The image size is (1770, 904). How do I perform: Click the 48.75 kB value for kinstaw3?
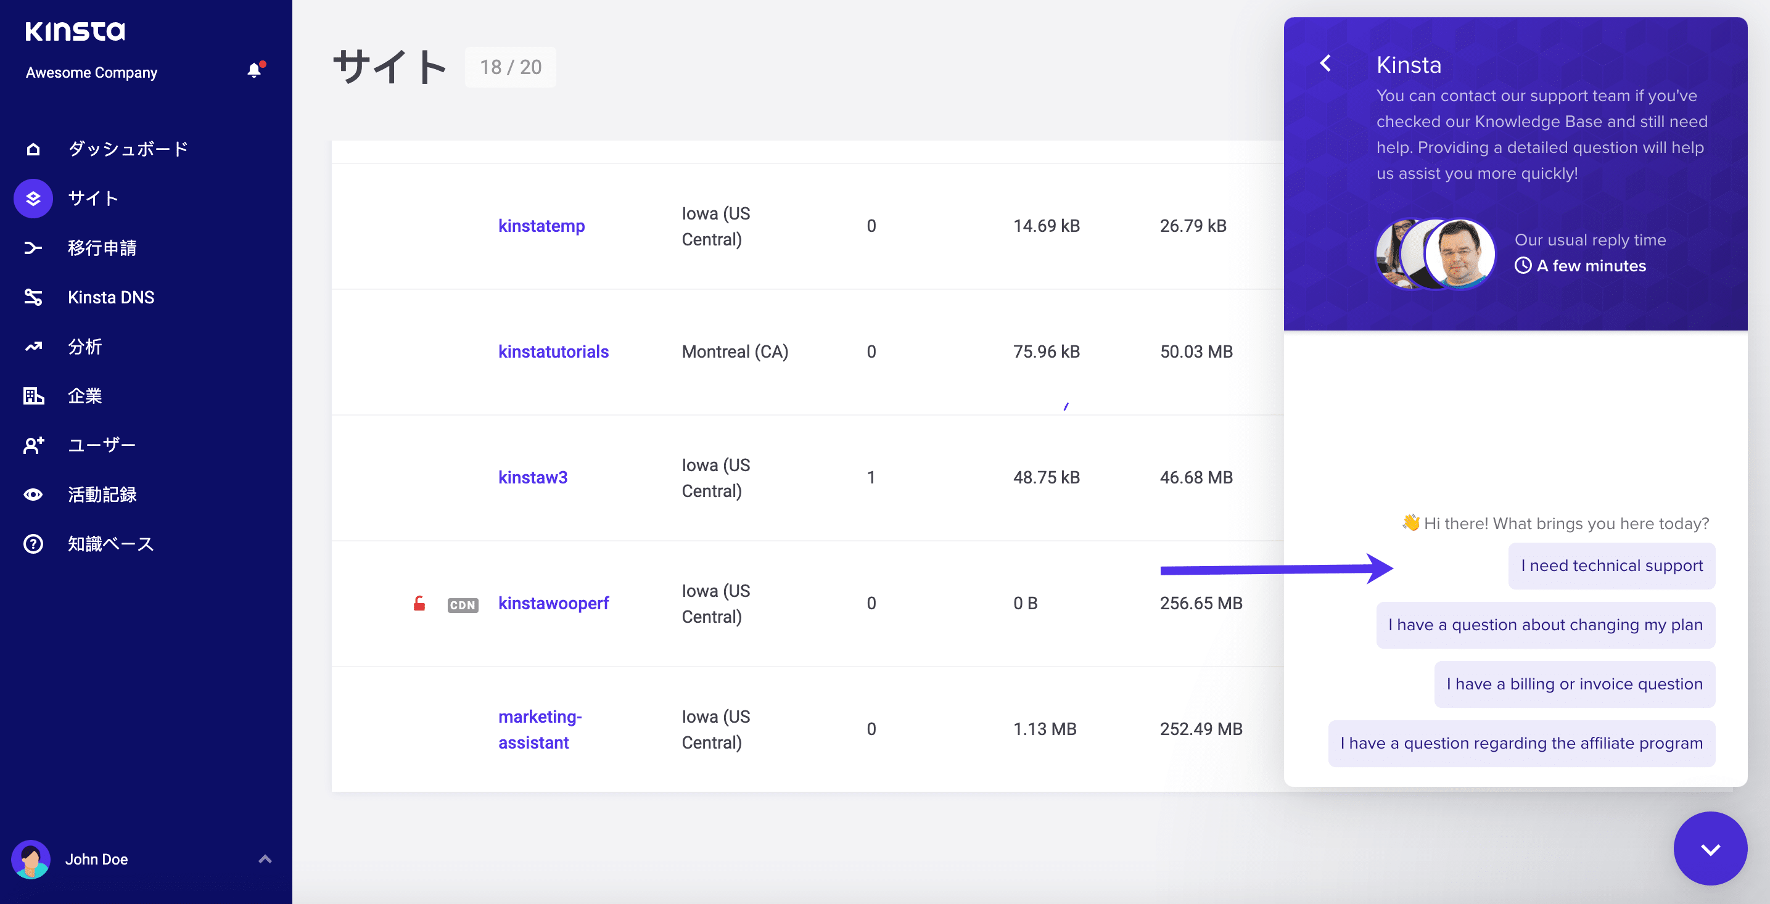(x=1046, y=477)
